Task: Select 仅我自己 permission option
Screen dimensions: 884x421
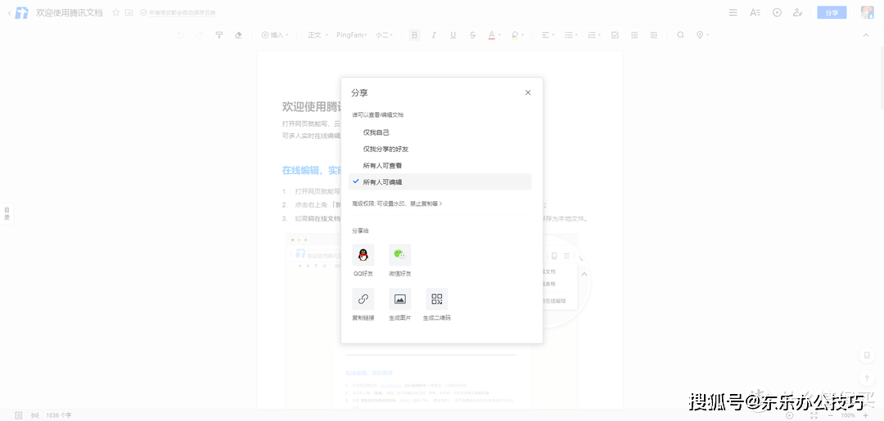Action: [377, 132]
